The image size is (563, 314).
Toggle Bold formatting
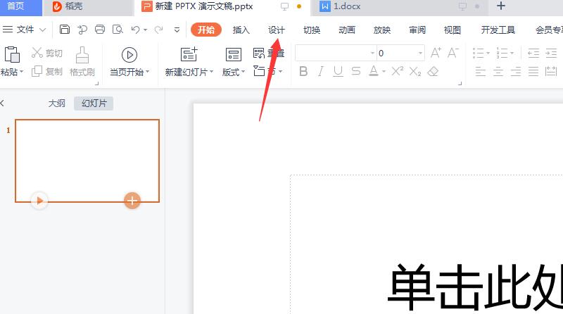[x=303, y=71]
